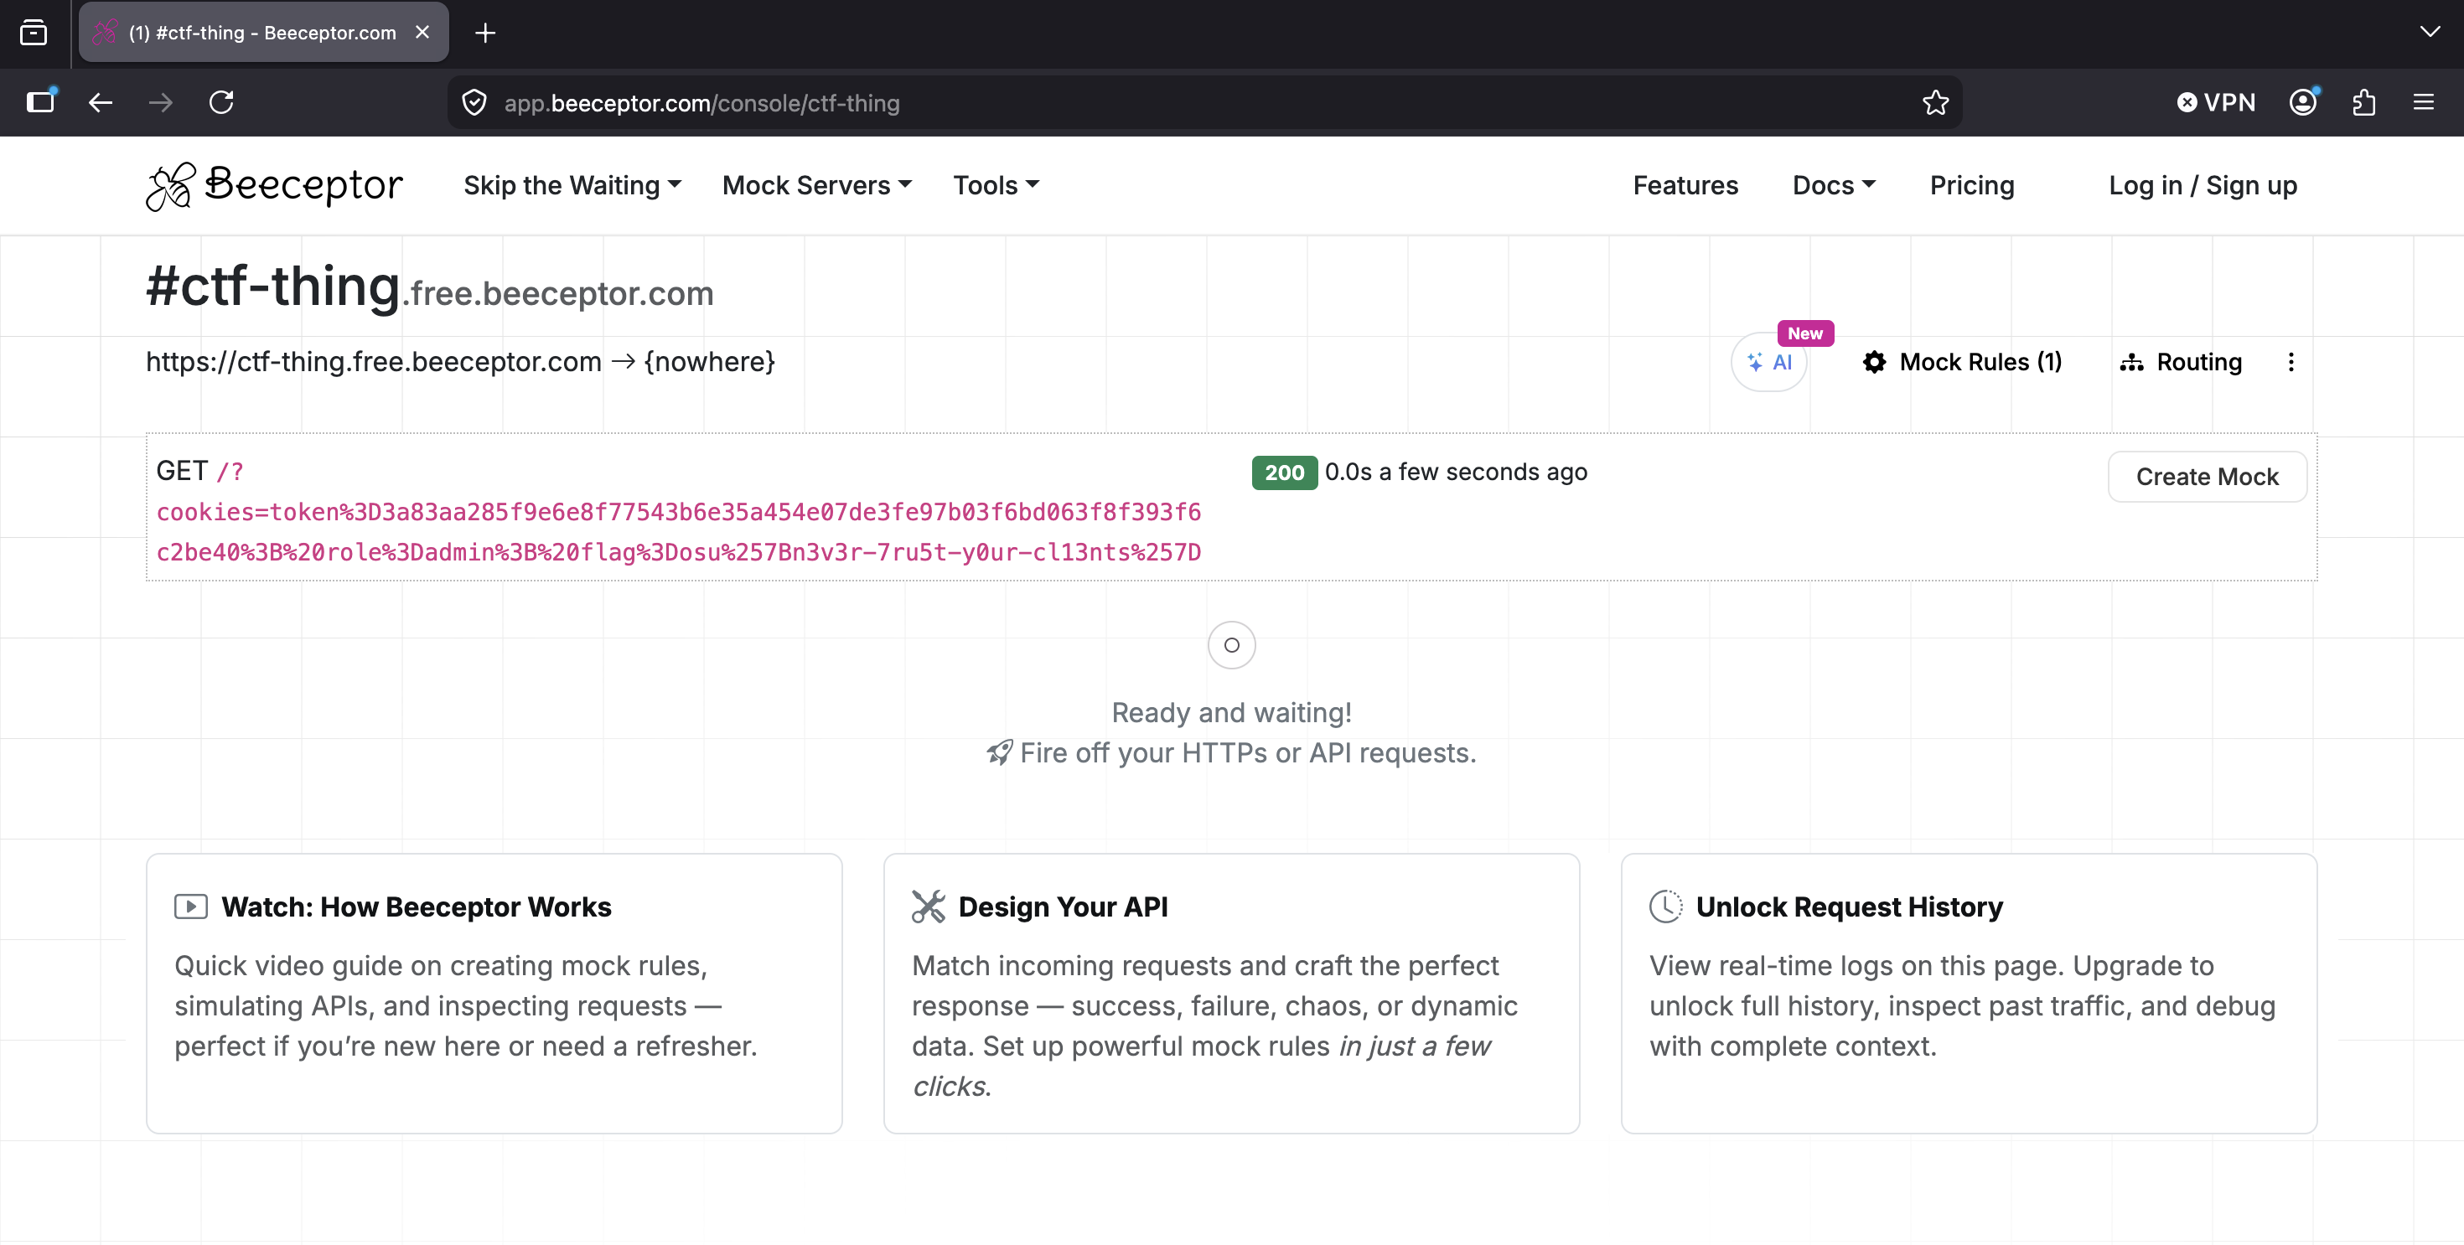2464x1245 pixels.
Task: Expand the Mock Servers dropdown
Action: tap(816, 185)
